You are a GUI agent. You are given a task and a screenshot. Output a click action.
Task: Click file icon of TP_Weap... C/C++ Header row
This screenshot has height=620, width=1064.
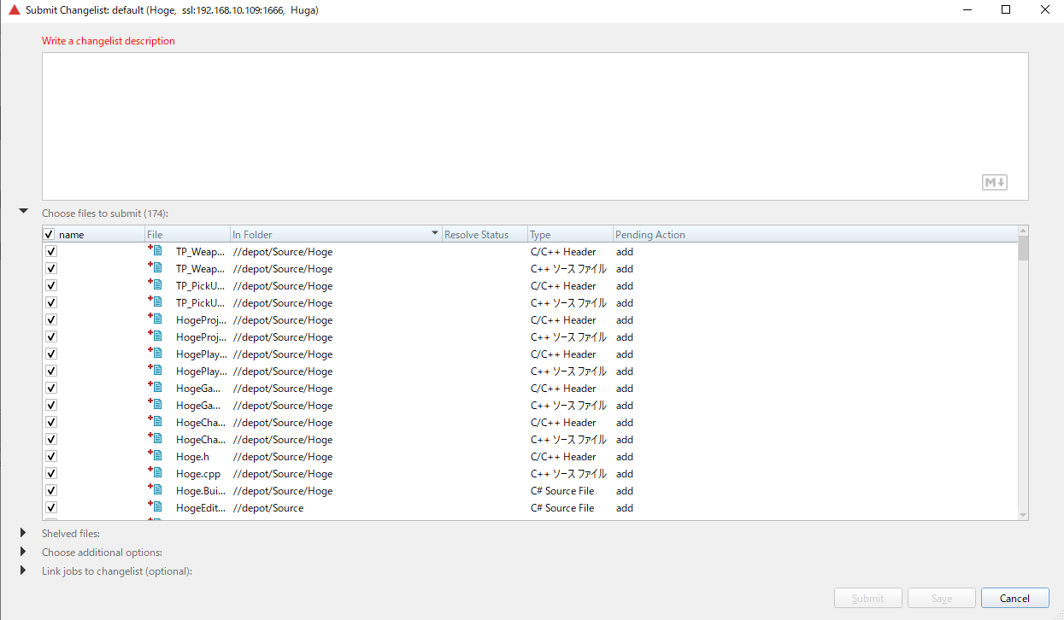click(x=156, y=250)
